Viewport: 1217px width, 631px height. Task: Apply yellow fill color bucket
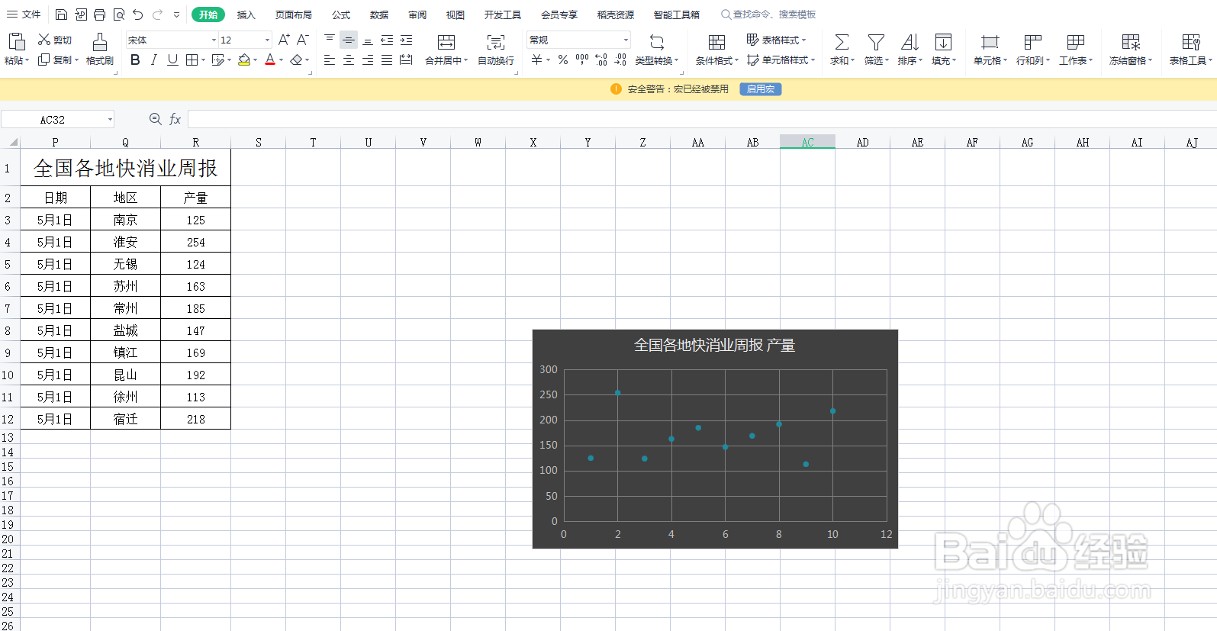[x=244, y=60]
